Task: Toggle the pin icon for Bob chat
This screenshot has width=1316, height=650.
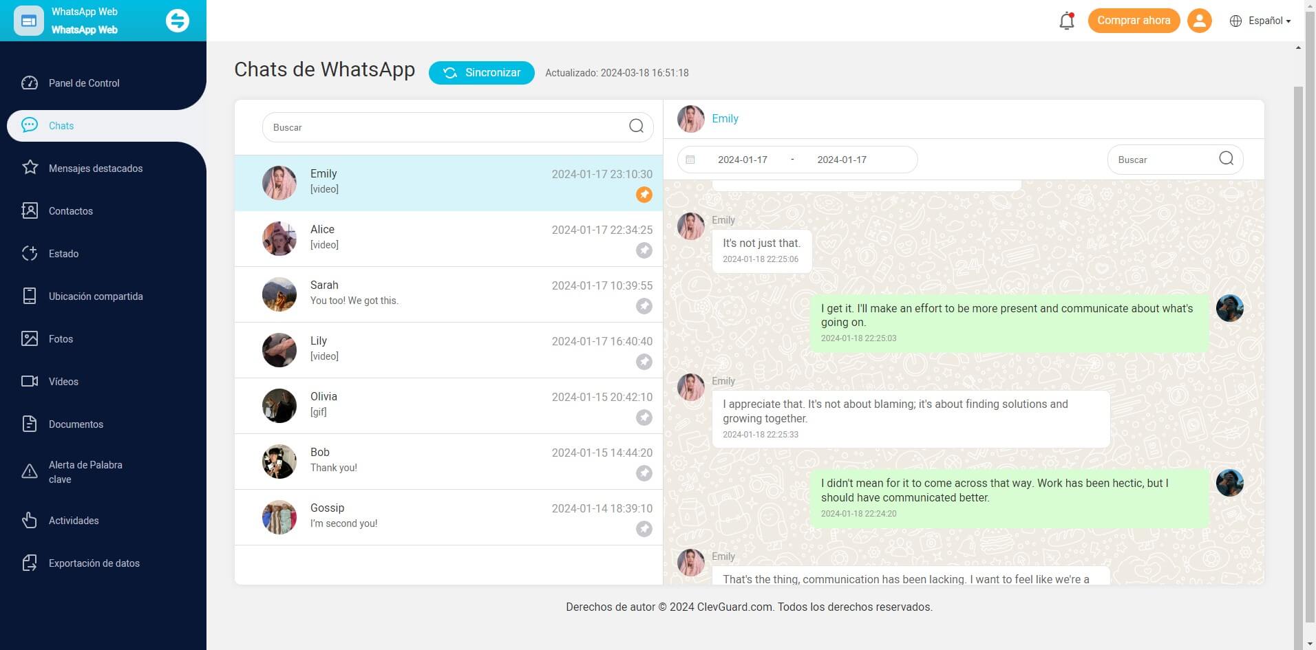Action: point(644,473)
